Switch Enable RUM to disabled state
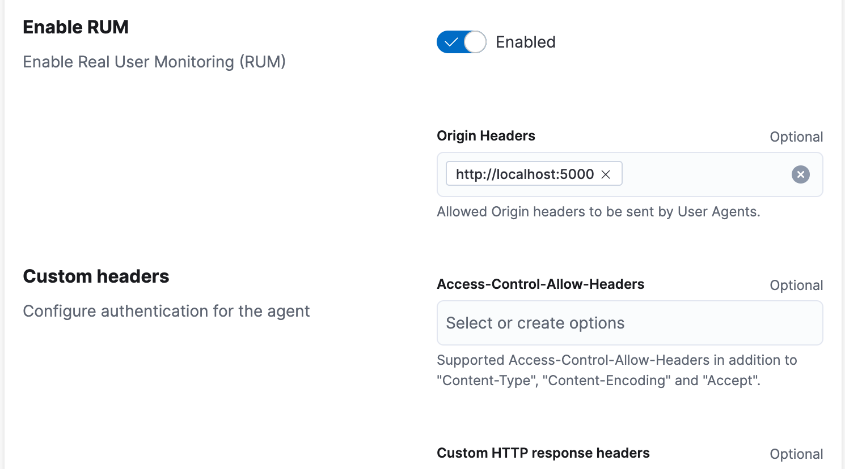The height and width of the screenshot is (469, 845). tap(461, 41)
